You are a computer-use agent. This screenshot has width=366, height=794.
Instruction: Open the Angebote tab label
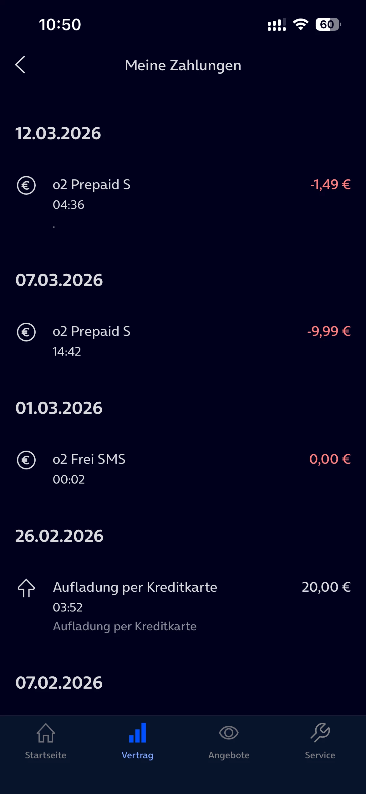[229, 755]
